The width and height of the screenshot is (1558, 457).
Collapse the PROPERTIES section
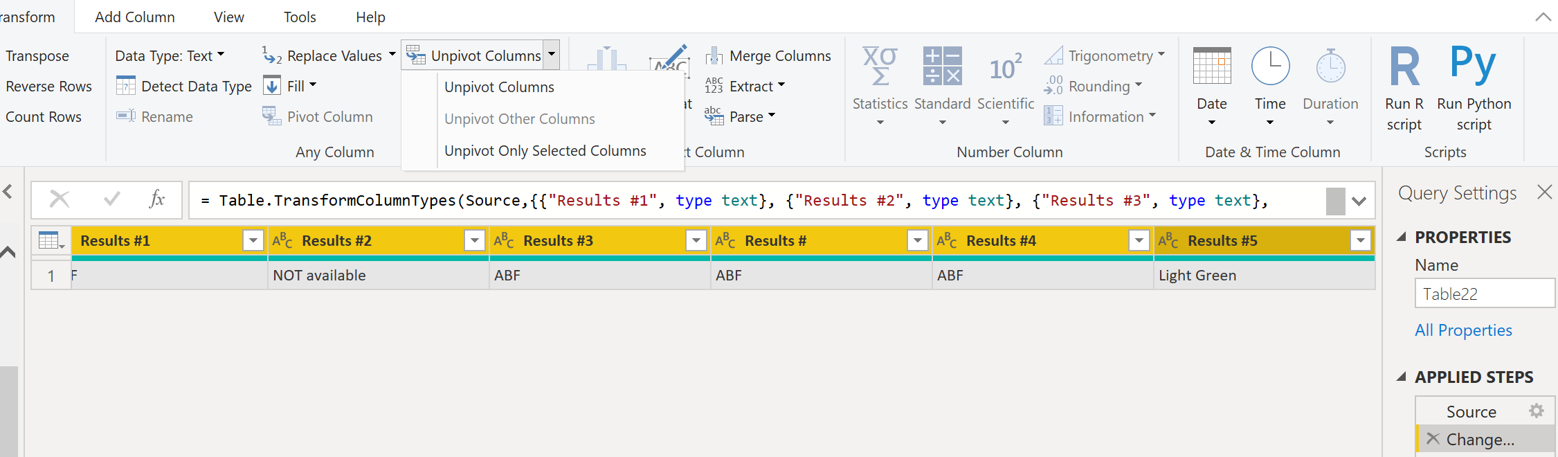coord(1401,237)
